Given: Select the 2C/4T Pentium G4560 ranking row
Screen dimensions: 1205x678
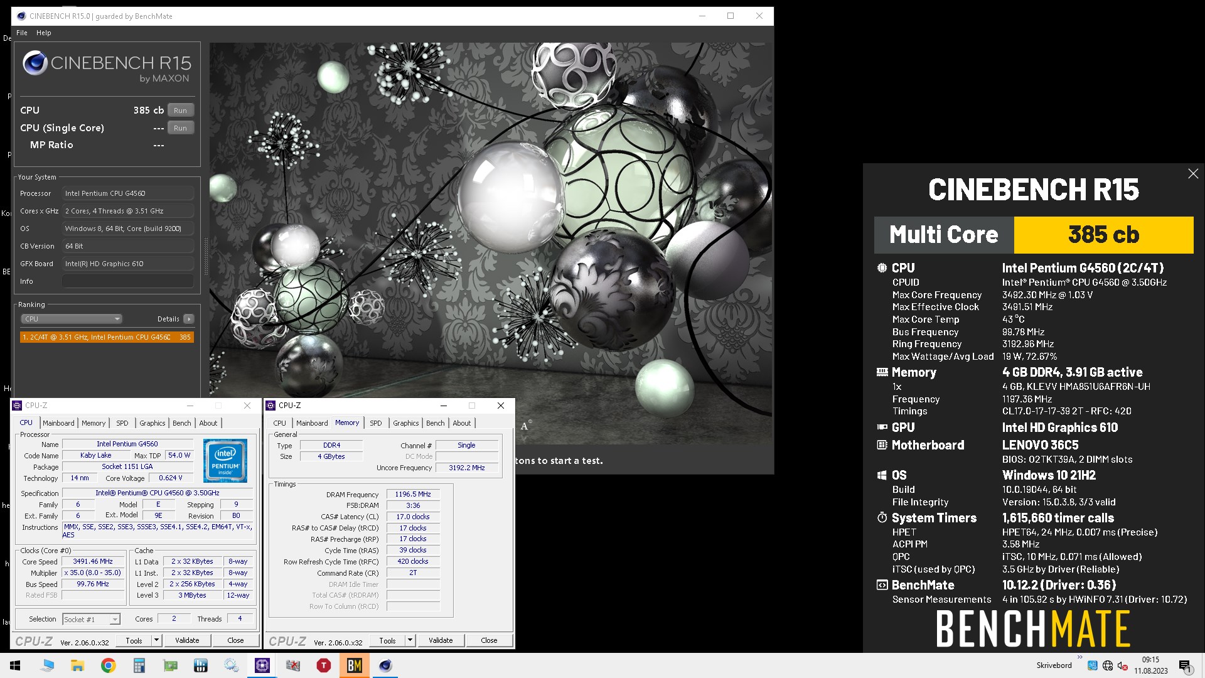Looking at the screenshot, I should coord(107,337).
